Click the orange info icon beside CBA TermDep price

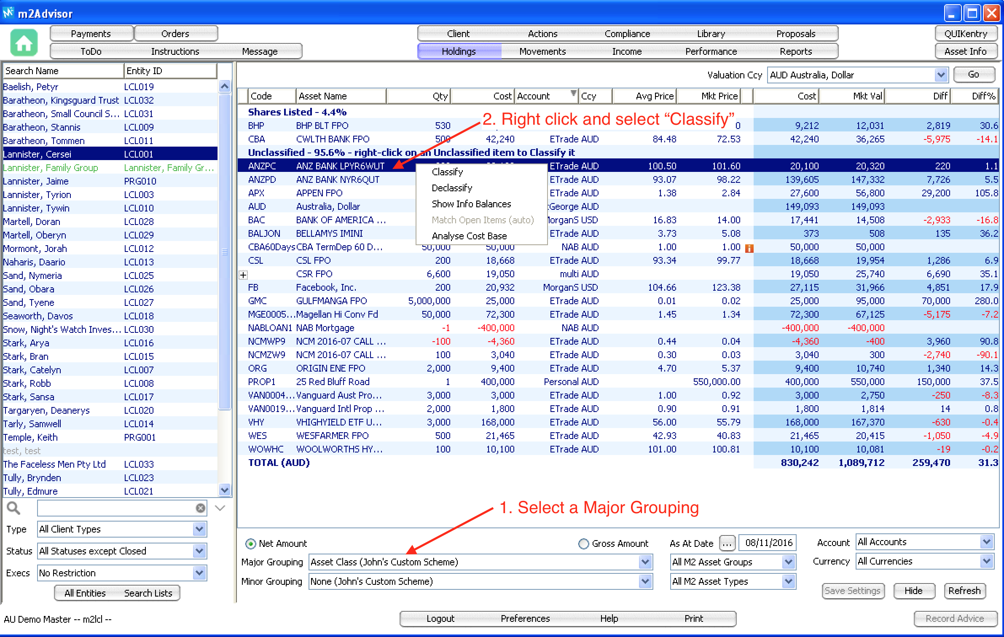(749, 248)
